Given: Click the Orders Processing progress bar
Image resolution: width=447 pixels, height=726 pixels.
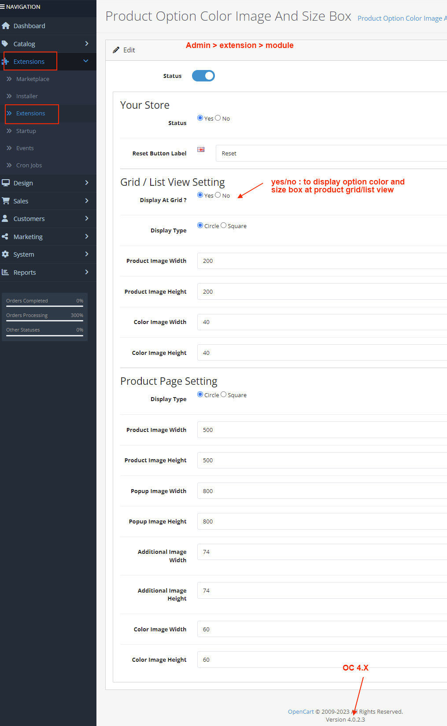Looking at the screenshot, I should 44,321.
